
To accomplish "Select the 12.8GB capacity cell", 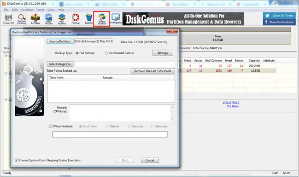I will coord(255,71).
